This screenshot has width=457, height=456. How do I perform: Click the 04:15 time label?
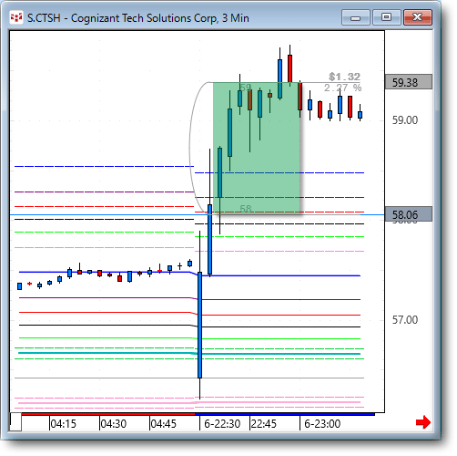tap(63, 424)
